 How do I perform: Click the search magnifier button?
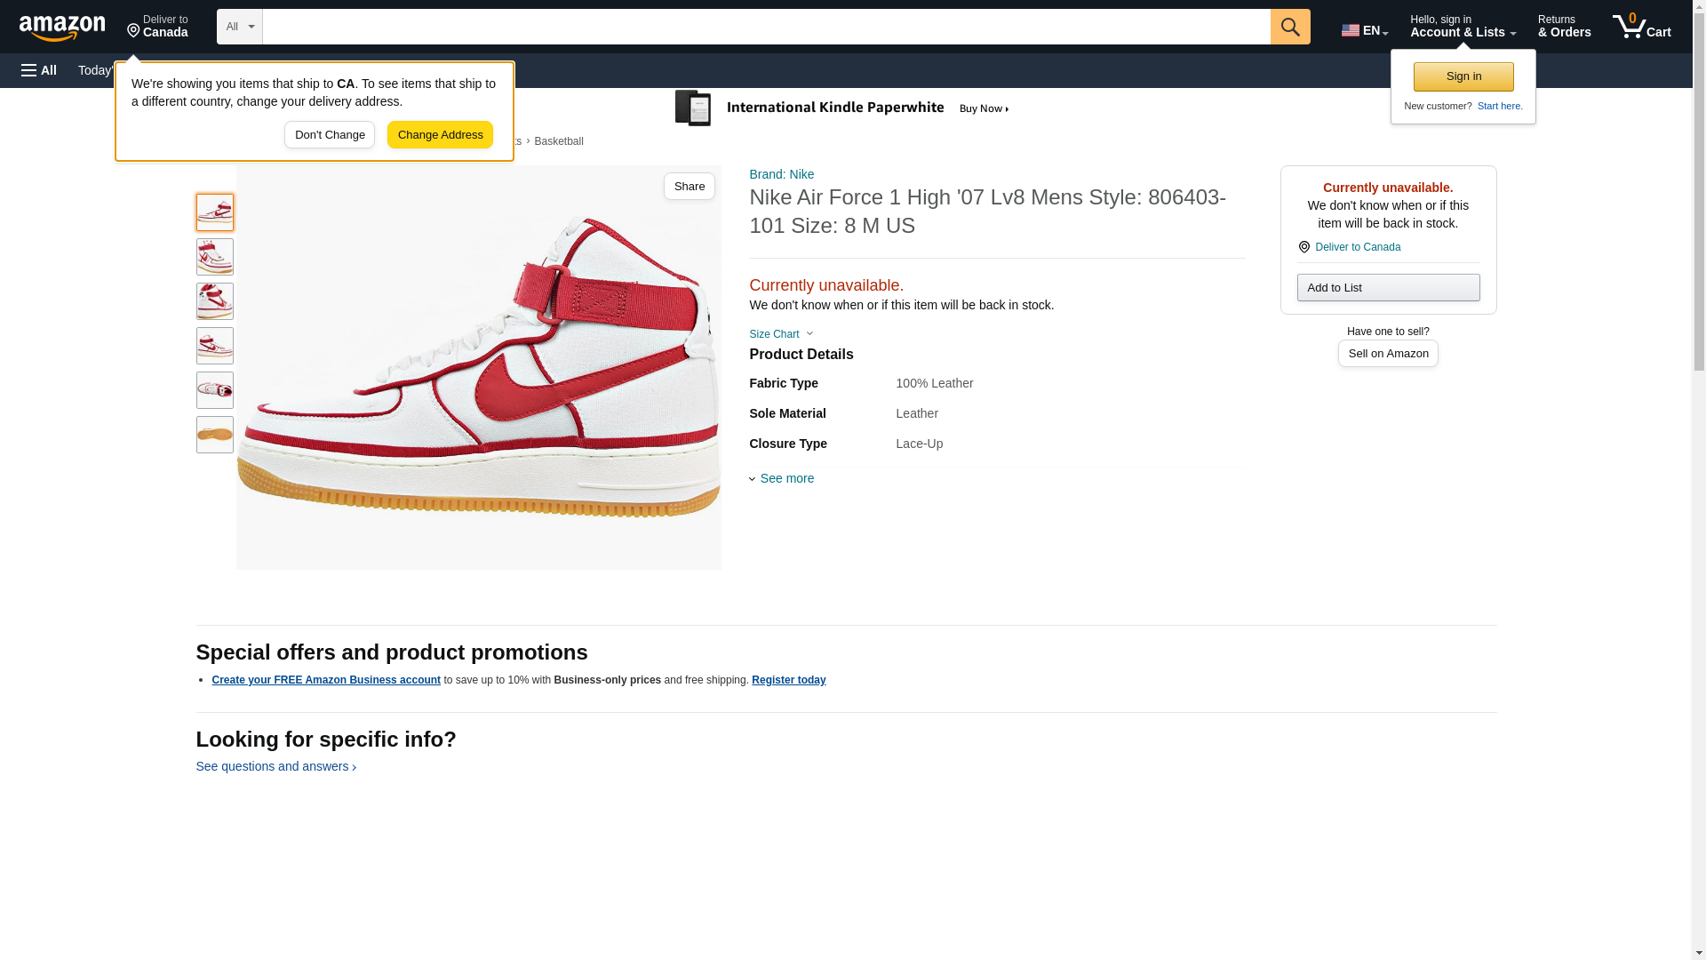tap(1289, 27)
